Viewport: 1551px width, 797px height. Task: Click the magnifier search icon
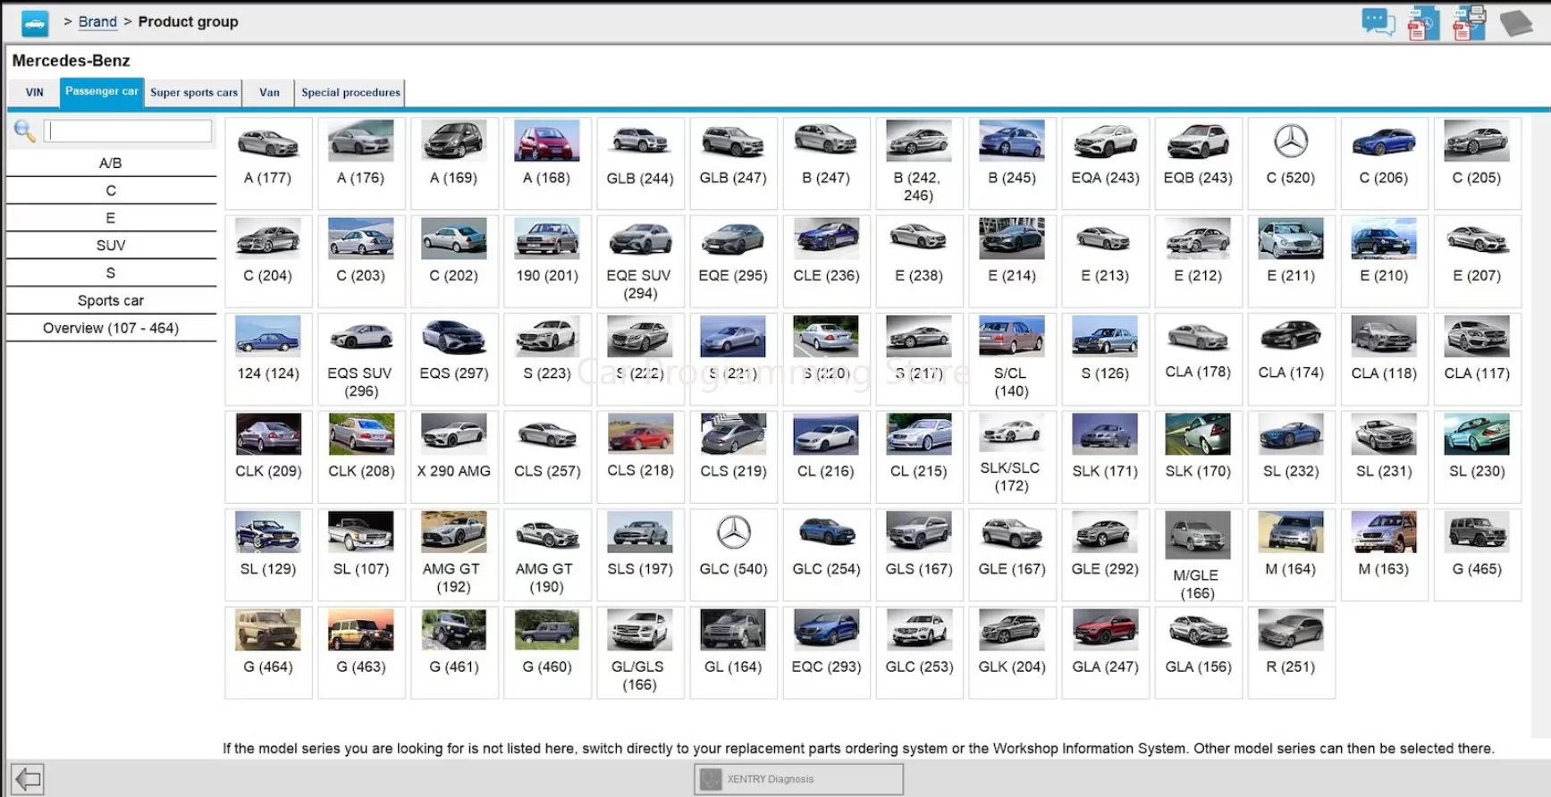coord(24,131)
